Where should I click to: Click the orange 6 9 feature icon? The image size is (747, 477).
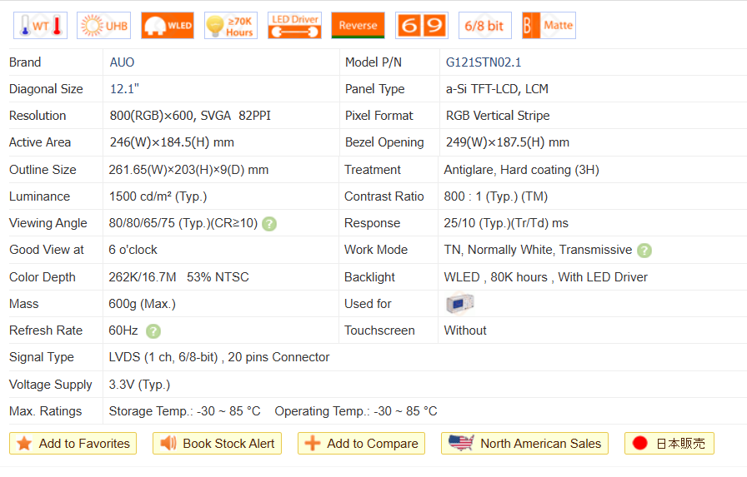point(421,26)
